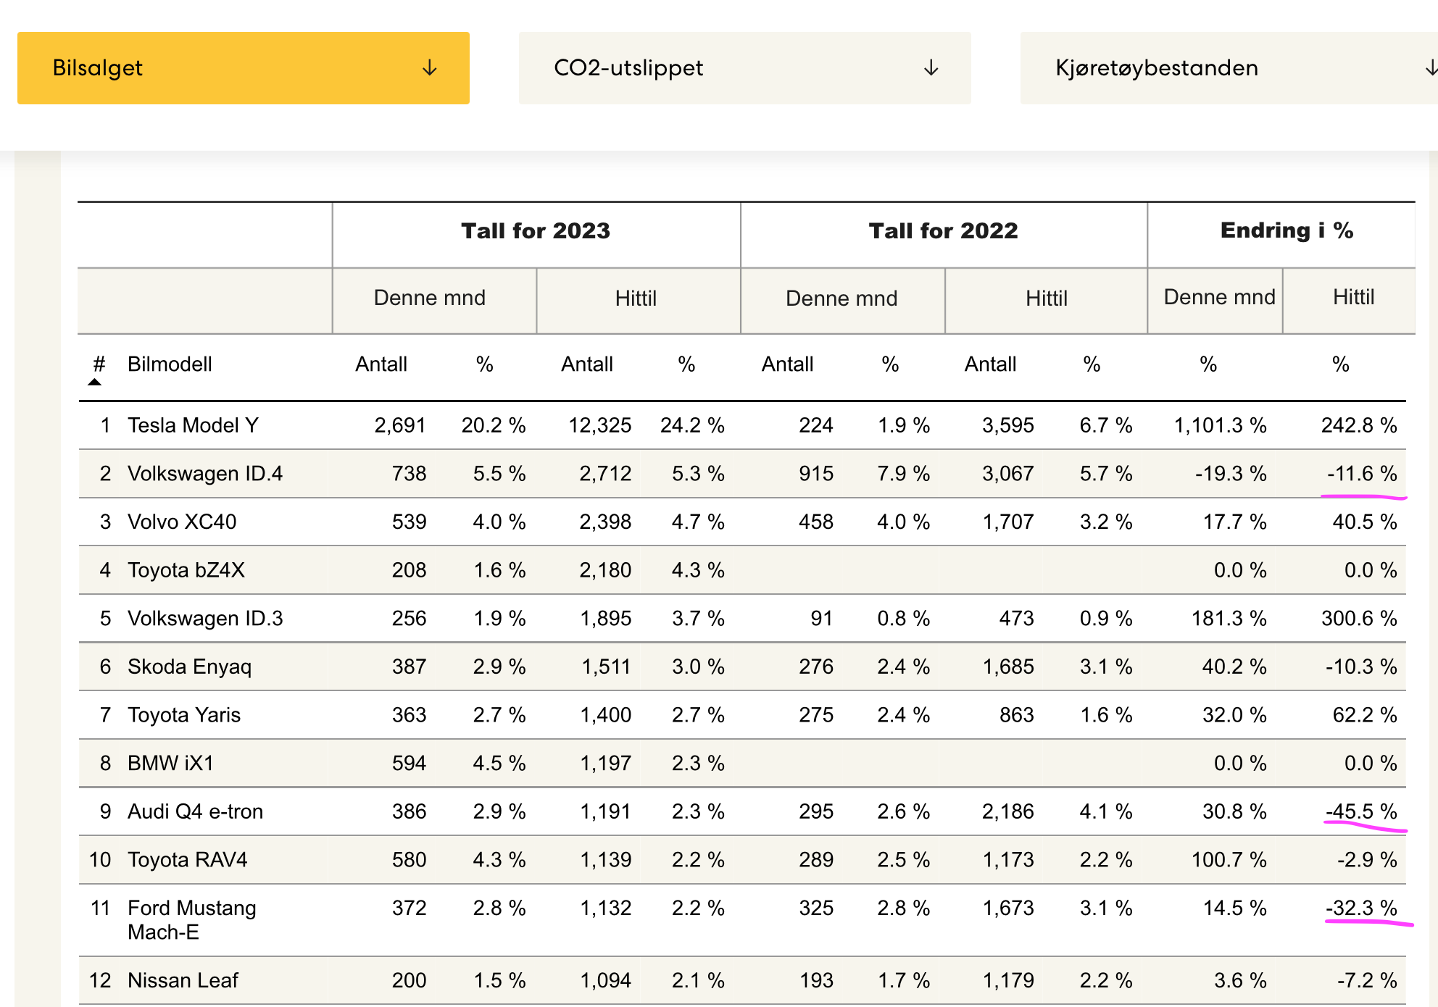Click the -32.3 % value for Ford Mustang

[1361, 908]
